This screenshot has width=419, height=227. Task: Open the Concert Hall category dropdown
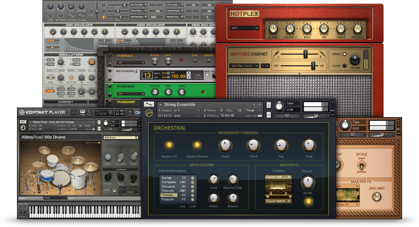(278, 177)
